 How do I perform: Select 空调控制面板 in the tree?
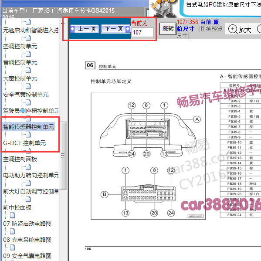point(20,159)
